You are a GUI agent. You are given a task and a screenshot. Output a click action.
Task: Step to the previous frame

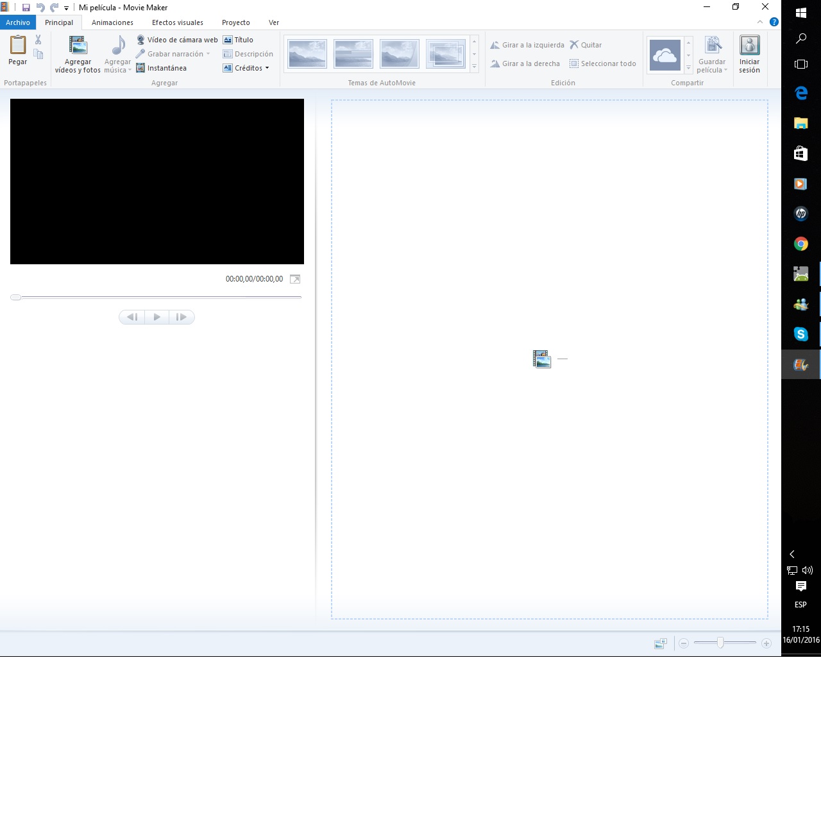click(132, 317)
